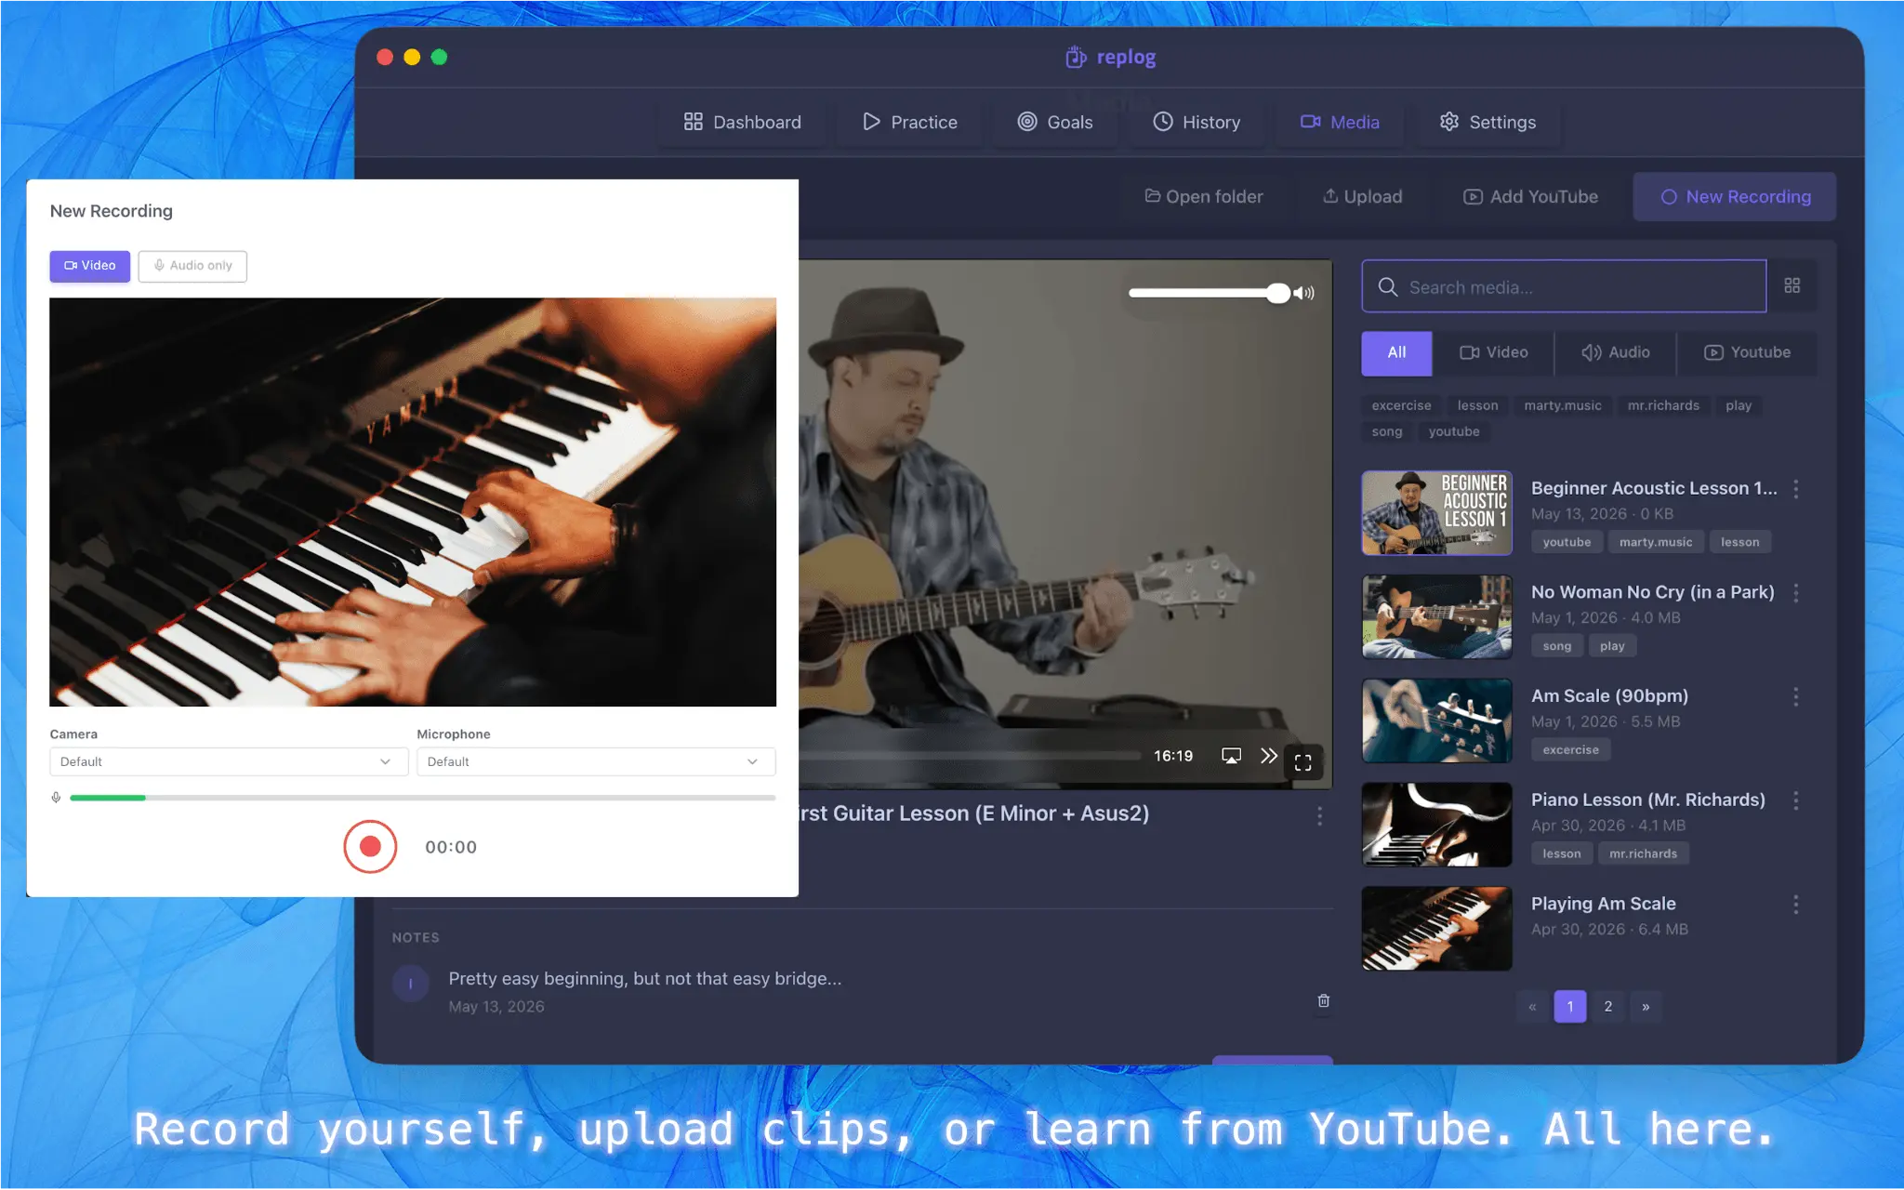
Task: Filter media by Video
Action: coord(1494,353)
